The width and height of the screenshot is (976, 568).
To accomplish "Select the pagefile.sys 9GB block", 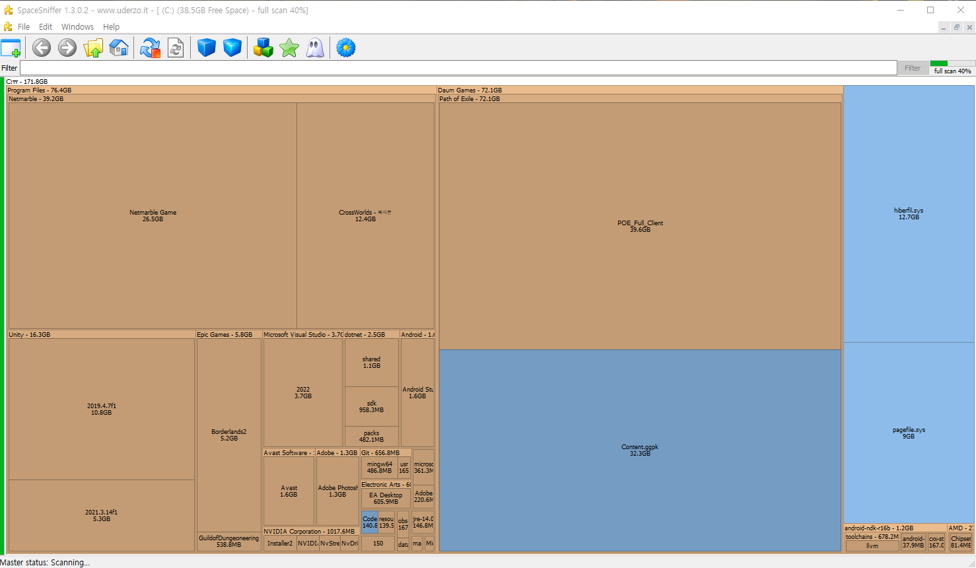I will (x=909, y=433).
